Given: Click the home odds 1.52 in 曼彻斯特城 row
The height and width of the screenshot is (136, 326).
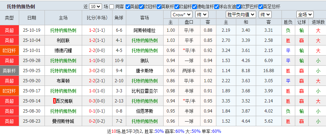Looking at the screenshot, I should point(226,121).
